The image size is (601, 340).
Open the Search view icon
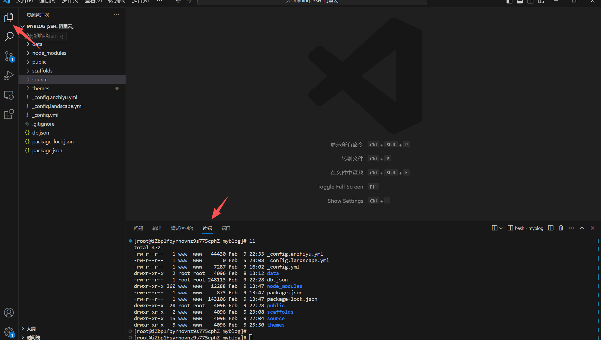click(x=9, y=37)
